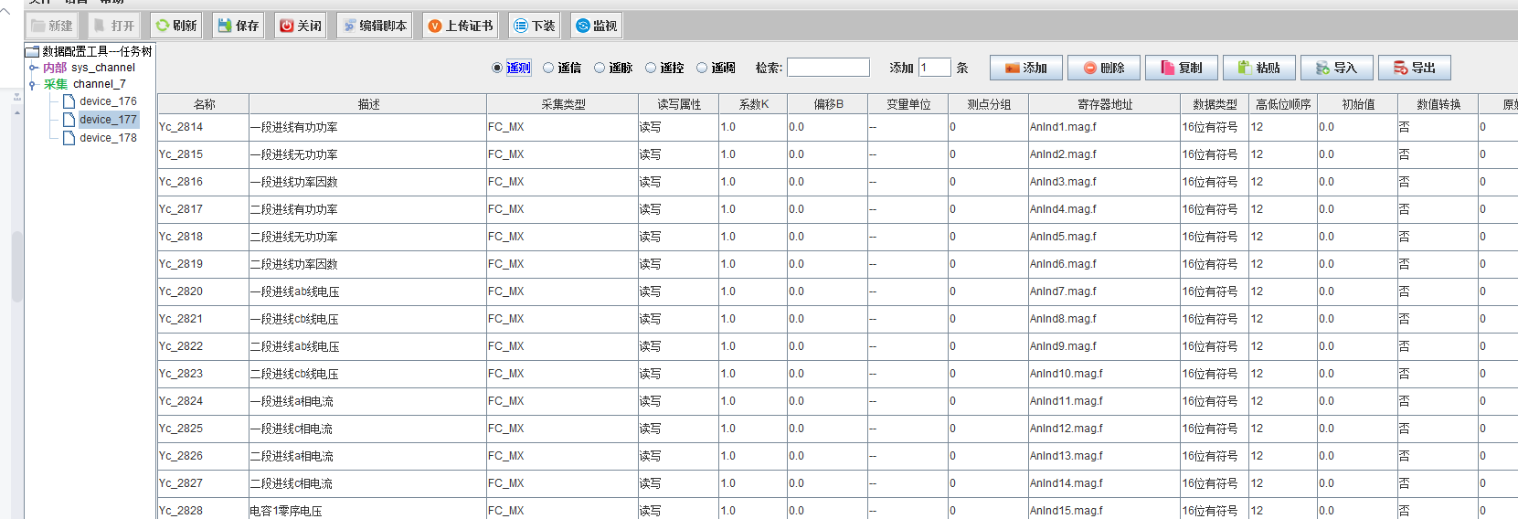Click the Close (关闭) toolbar icon
This screenshot has width=1518, height=519.
tap(300, 26)
